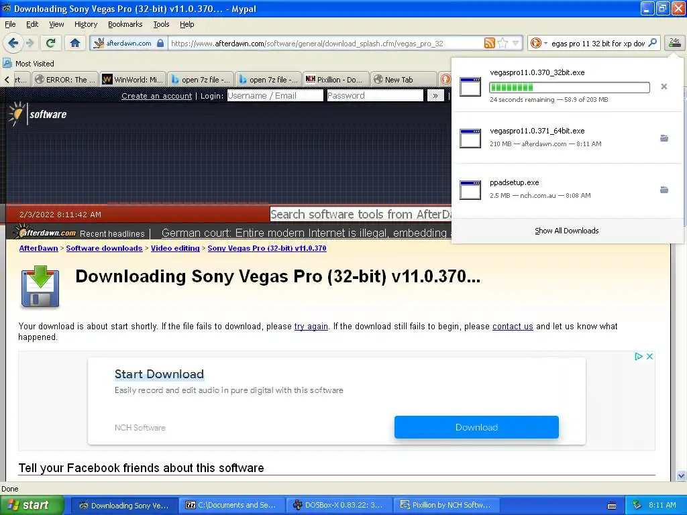Open the Edit menu
Viewport: 687px width, 515px height.
32,24
